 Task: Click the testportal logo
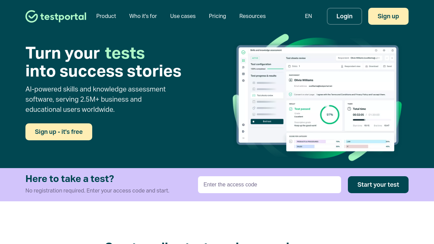pos(56,16)
